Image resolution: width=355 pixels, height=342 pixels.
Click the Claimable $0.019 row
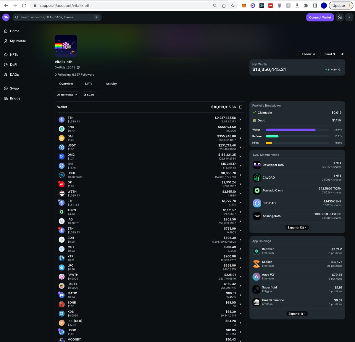click(x=297, y=113)
